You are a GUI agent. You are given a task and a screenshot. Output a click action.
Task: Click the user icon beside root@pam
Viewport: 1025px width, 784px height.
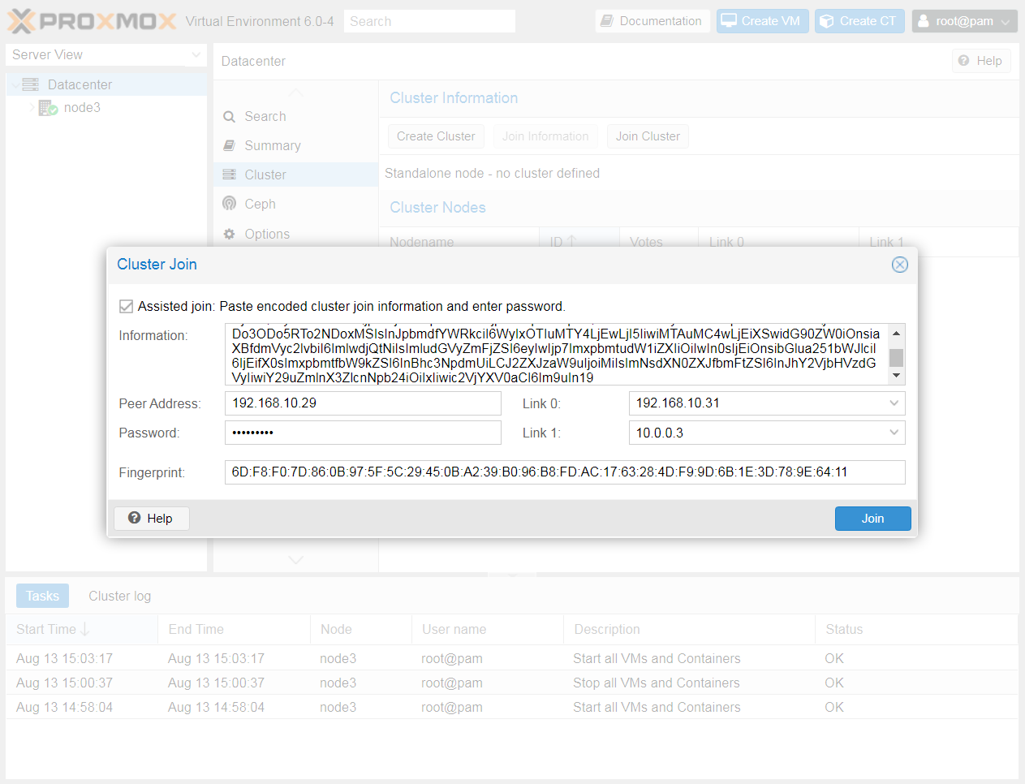click(x=923, y=21)
